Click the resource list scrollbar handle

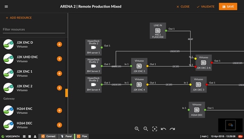(x=67, y=93)
